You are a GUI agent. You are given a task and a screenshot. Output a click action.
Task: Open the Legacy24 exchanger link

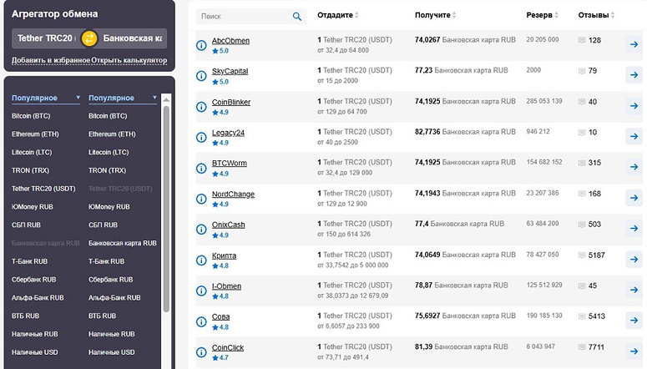coord(228,133)
